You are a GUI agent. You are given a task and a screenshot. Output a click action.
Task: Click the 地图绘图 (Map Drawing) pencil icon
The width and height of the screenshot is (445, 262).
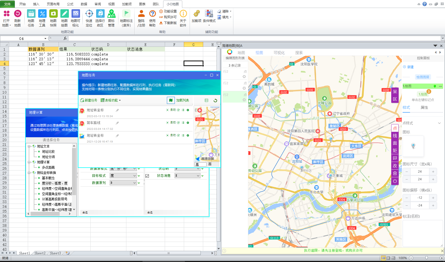64,13
